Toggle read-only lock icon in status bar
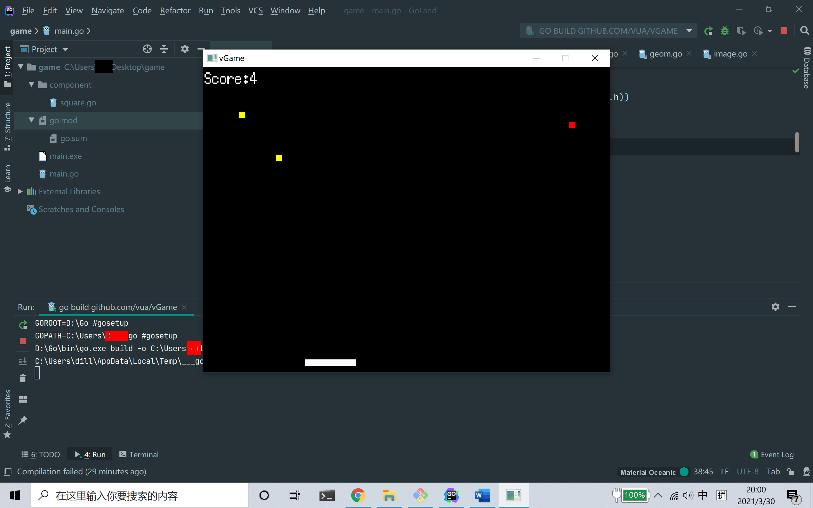 pyautogui.click(x=790, y=472)
